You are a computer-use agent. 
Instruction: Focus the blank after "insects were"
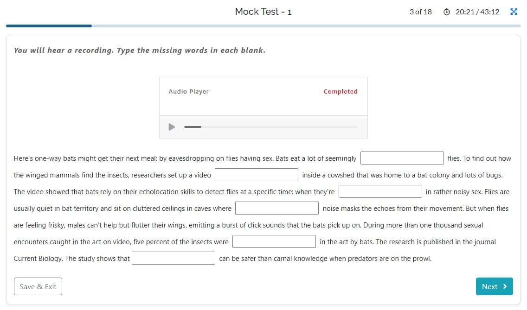point(274,242)
